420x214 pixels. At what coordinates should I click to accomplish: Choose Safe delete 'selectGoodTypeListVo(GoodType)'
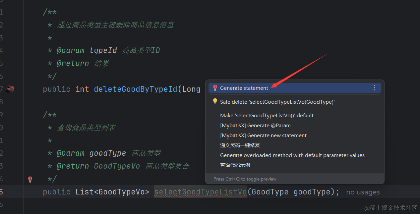[x=277, y=102]
